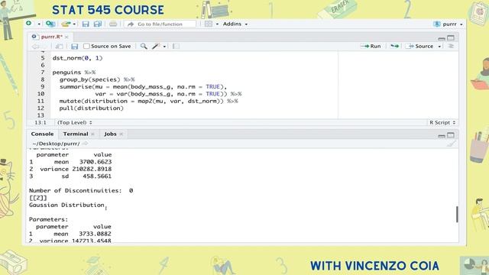Click the console vertical scrollbar thumb

point(457,214)
